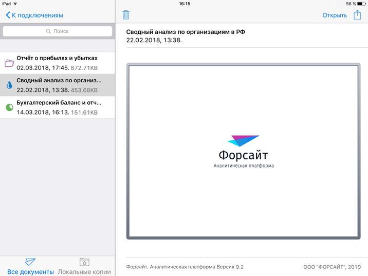Open the share export icon
Screen dimensions: 368x276
point(357,15)
